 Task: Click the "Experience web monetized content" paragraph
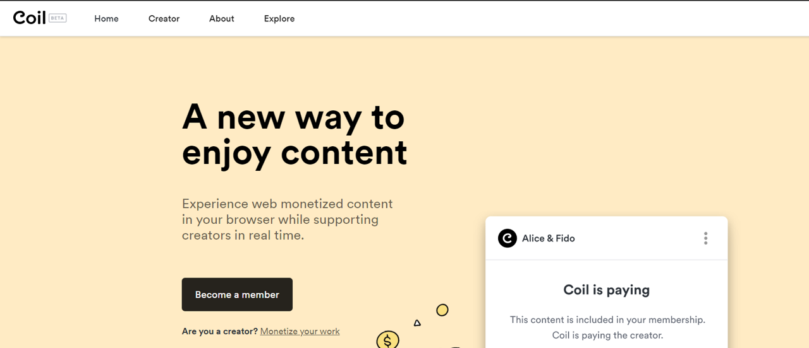(288, 219)
